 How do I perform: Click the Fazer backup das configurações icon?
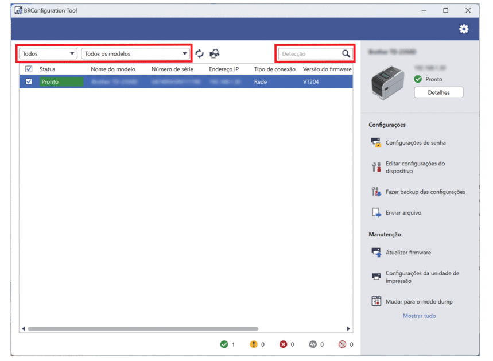click(376, 192)
